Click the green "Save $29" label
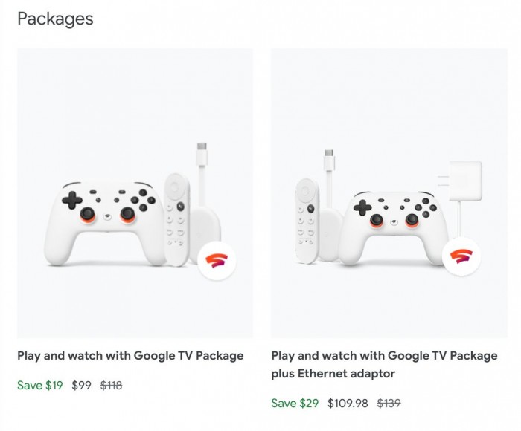 (295, 404)
